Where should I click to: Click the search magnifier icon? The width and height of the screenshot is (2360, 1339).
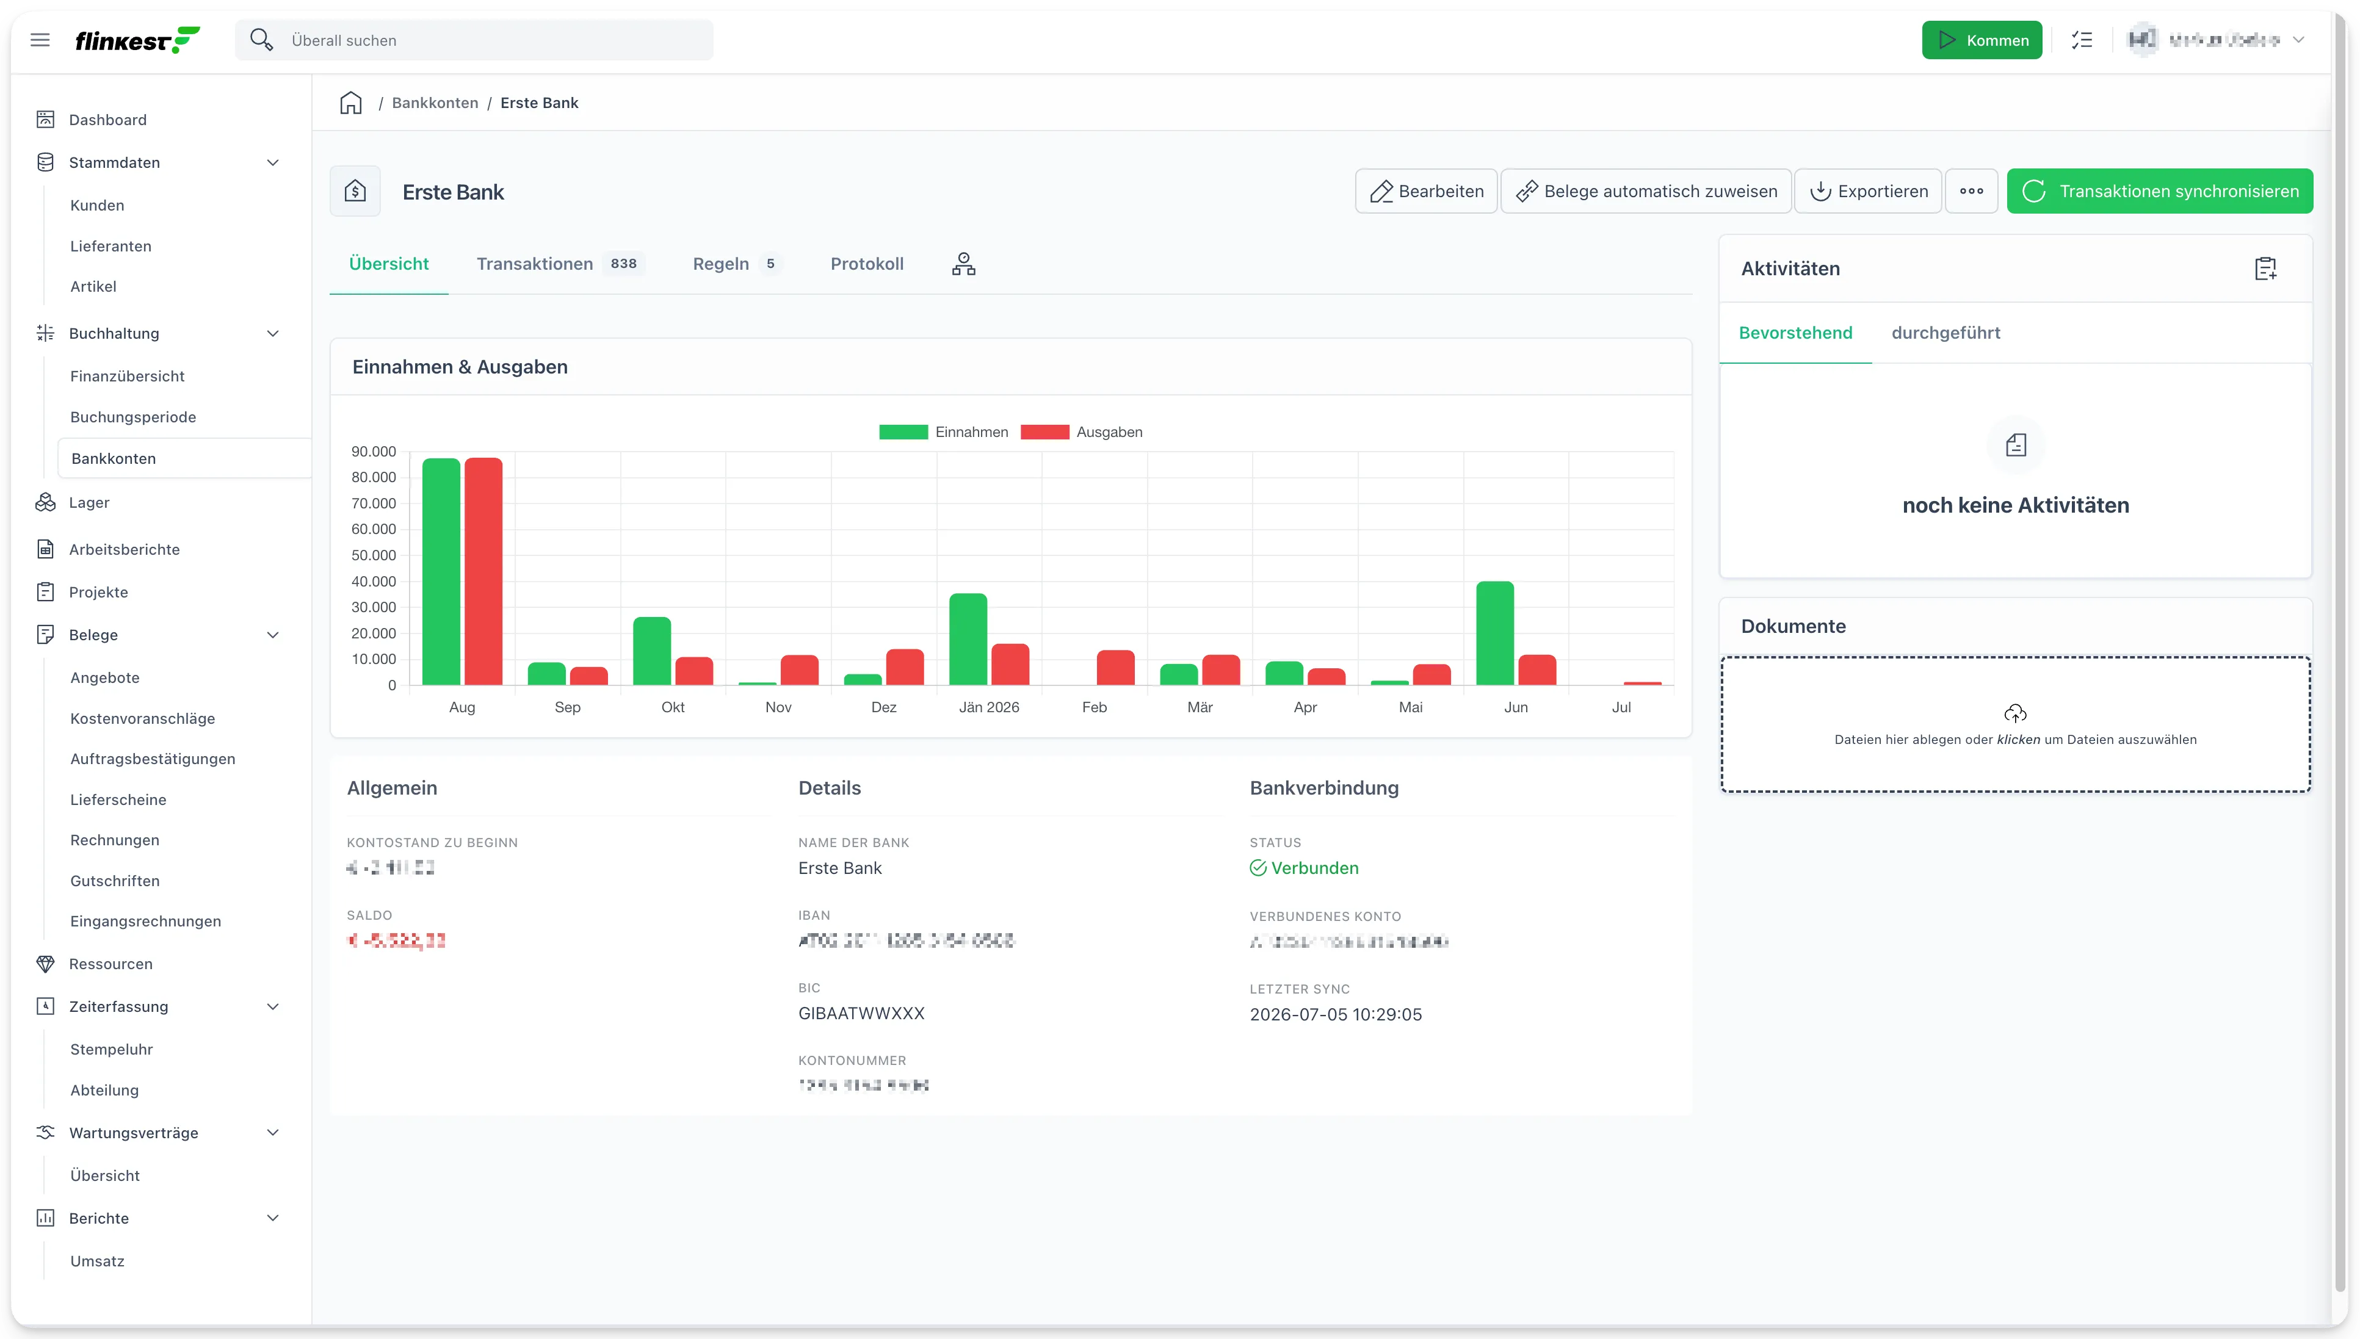(261, 40)
